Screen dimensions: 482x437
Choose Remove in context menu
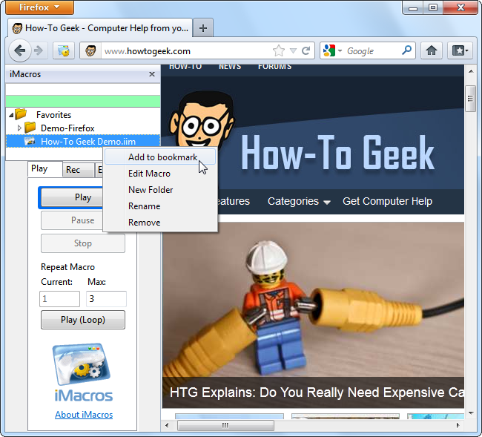[160, 223]
